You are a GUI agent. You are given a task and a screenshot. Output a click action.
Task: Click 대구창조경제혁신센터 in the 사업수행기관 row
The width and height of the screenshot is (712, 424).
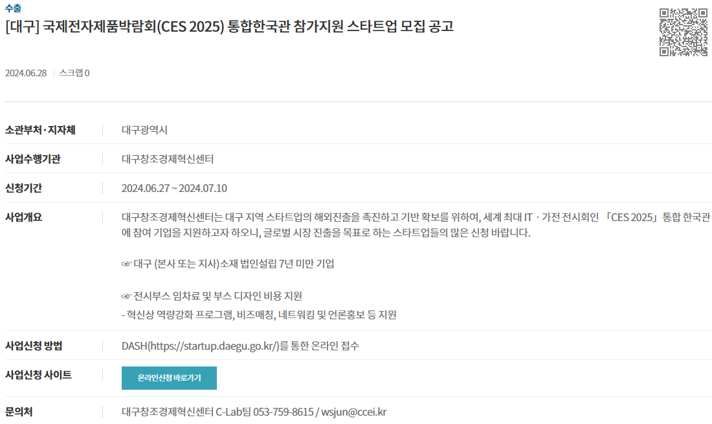168,159
